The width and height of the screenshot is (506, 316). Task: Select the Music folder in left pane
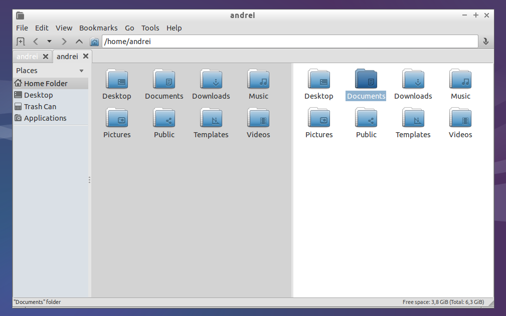258,85
